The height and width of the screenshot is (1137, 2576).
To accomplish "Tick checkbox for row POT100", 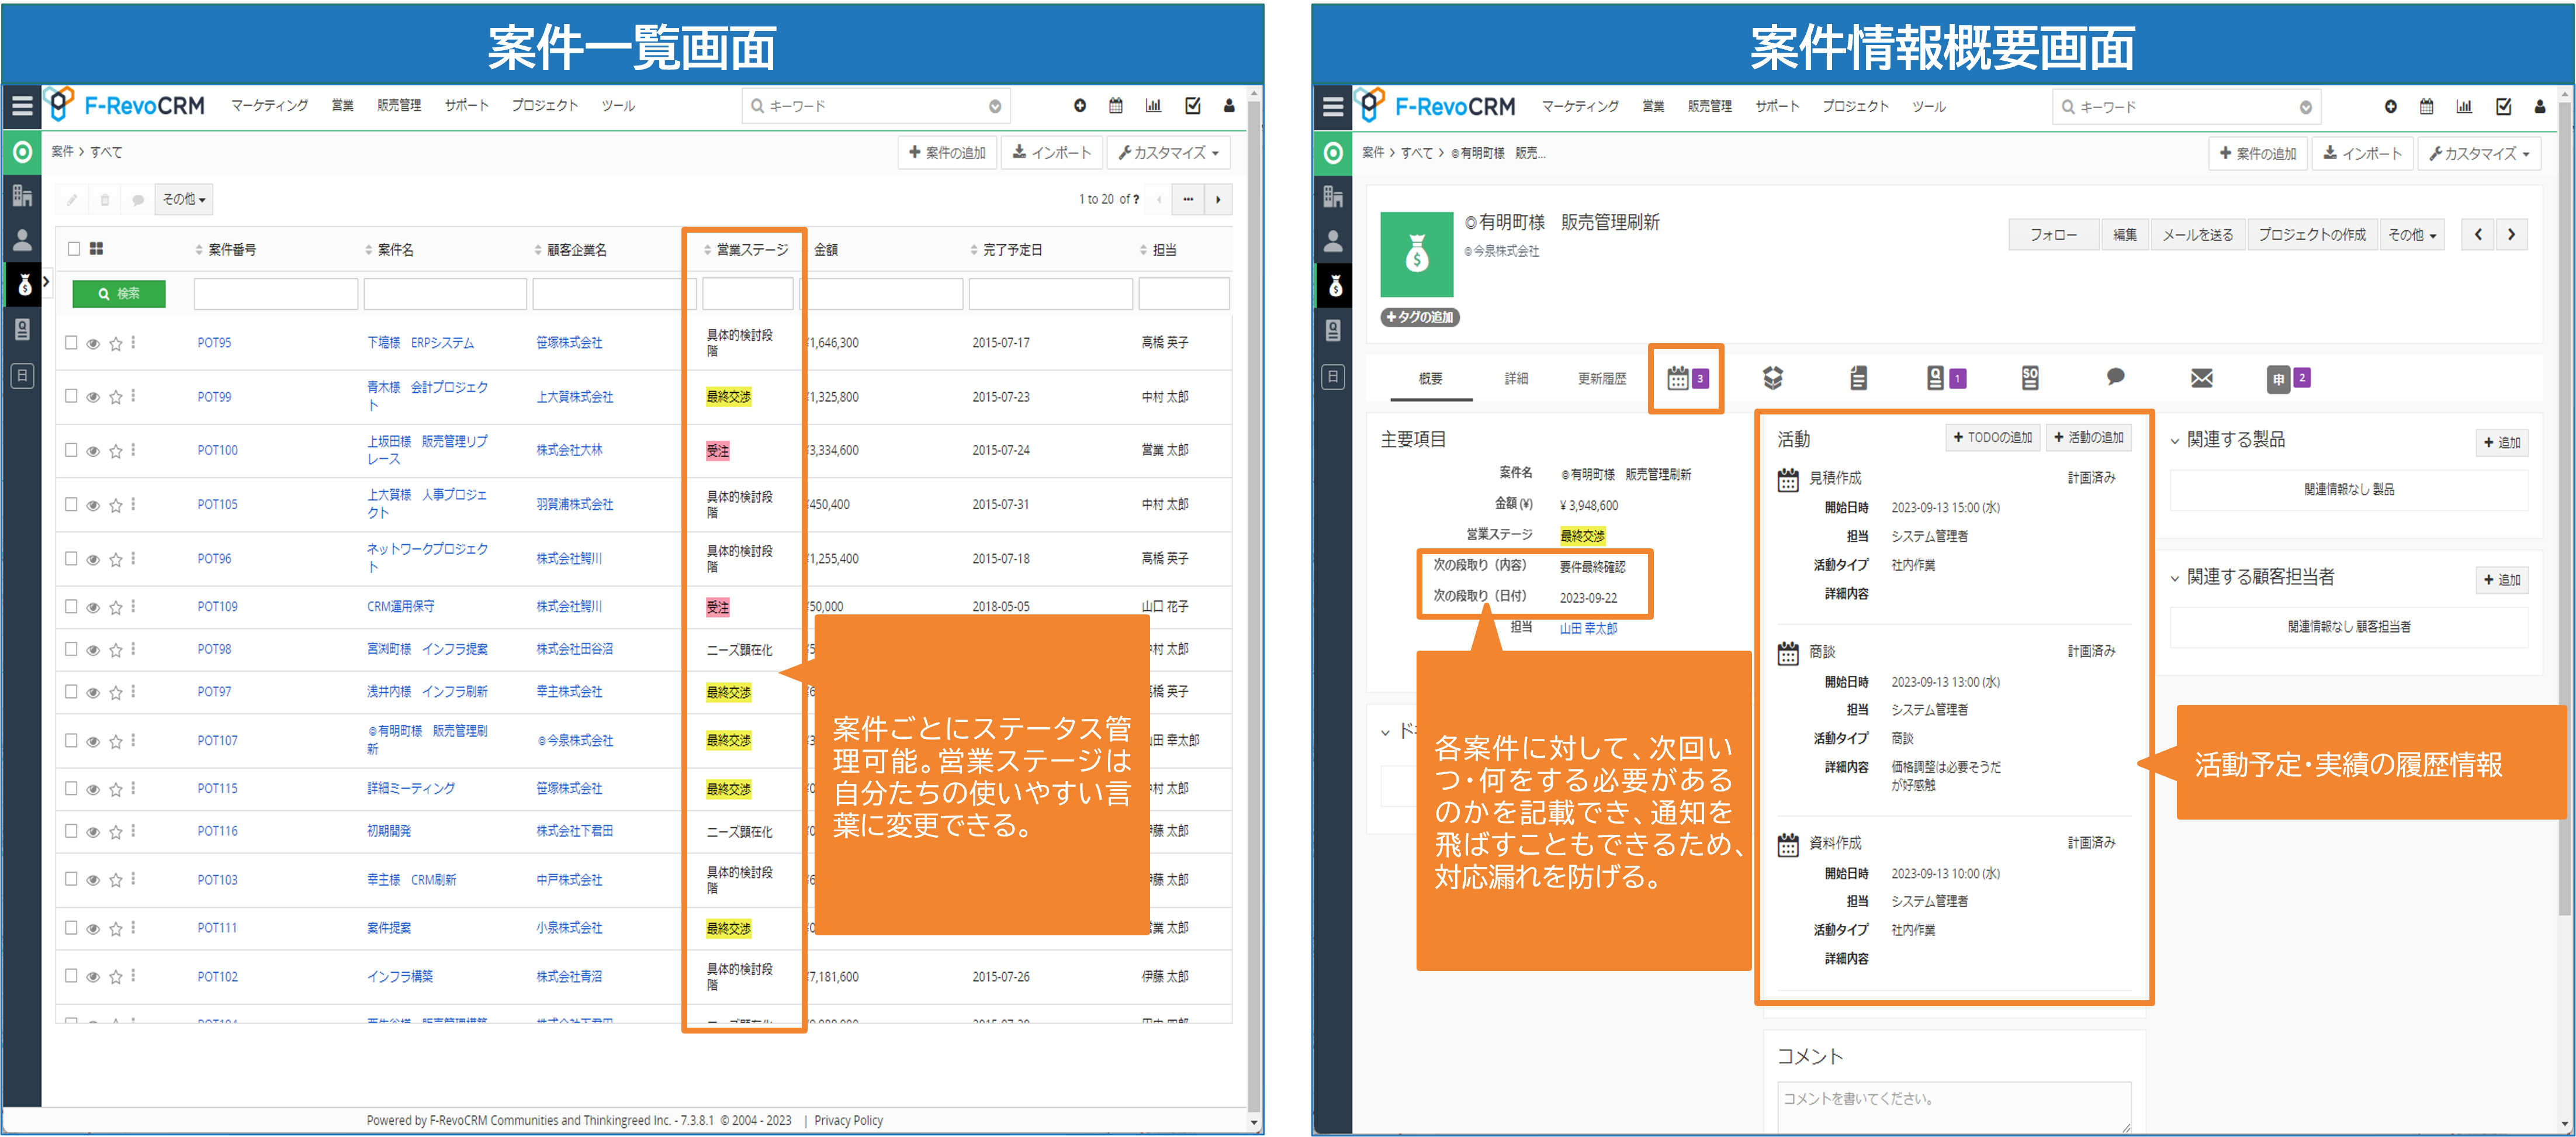I will (x=71, y=450).
